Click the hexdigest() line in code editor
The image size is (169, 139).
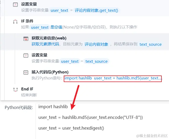[71, 128]
